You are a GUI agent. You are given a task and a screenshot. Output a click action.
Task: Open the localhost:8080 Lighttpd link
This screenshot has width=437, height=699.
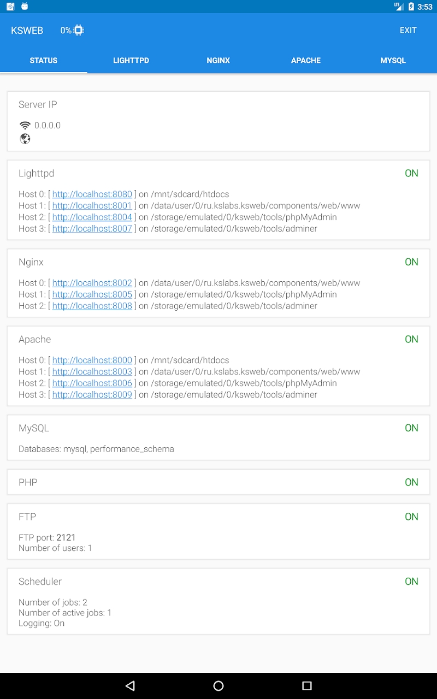[92, 194]
